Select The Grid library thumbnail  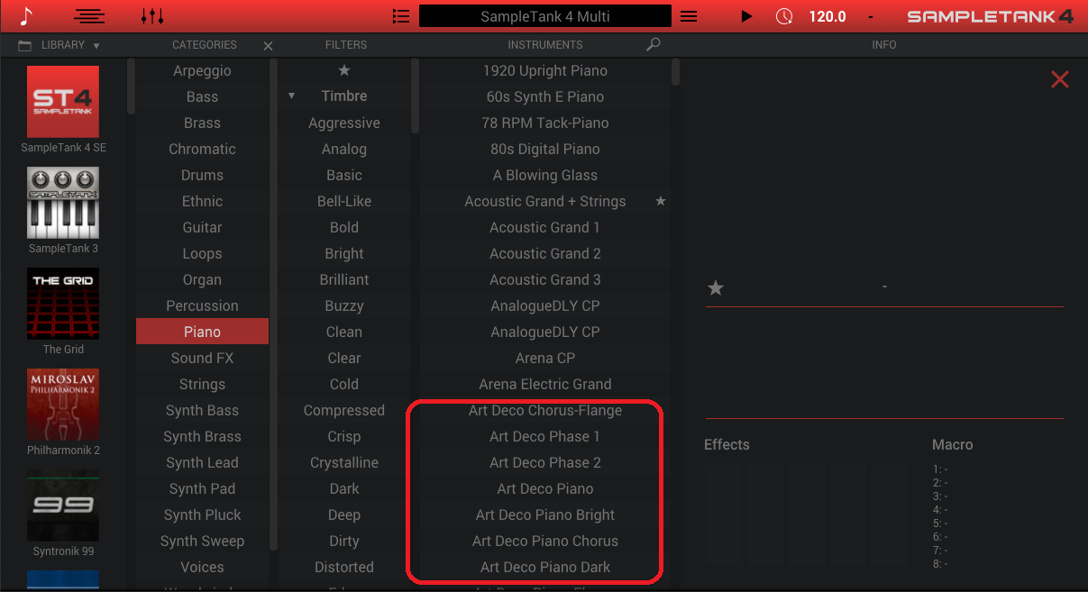click(63, 303)
